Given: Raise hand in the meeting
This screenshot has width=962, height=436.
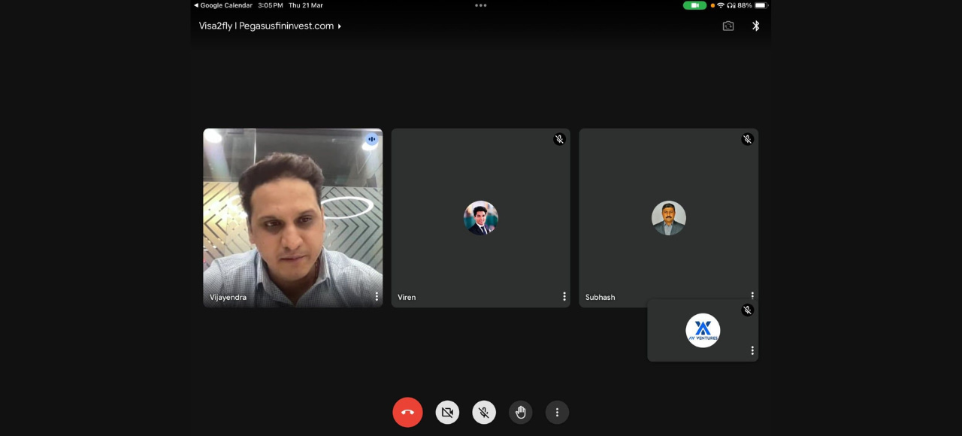Looking at the screenshot, I should pos(520,412).
